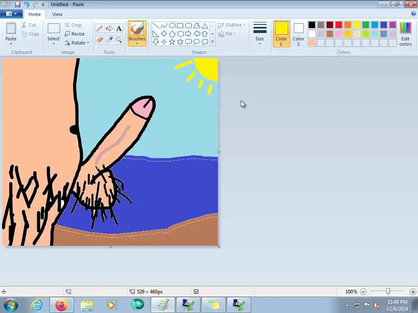Open Paint Help question mark icon
This screenshot has width=418, height=313.
coord(414,14)
